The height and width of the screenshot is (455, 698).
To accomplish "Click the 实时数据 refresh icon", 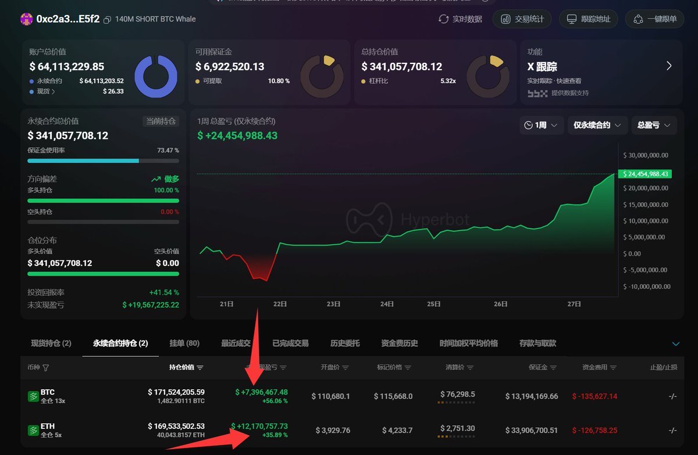I will coord(444,19).
